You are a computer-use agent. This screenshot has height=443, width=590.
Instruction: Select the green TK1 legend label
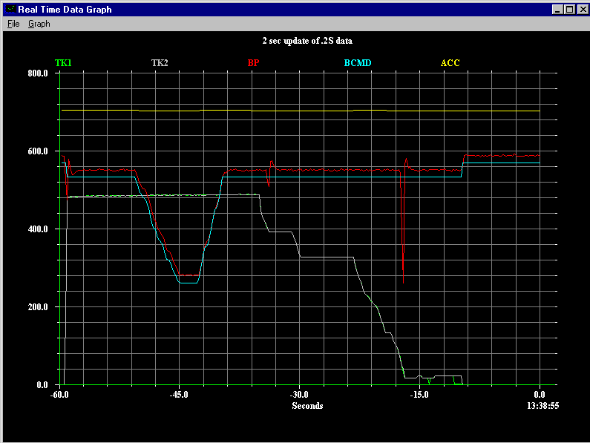63,63
